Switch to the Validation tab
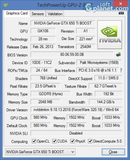Screen dimensions: 130x160 55,14
